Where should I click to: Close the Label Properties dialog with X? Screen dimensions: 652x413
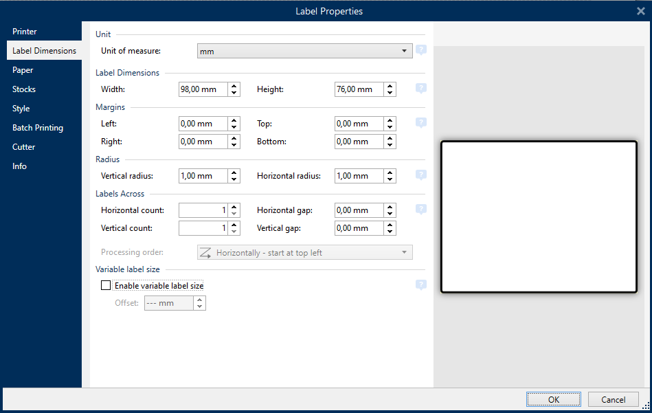coord(640,11)
